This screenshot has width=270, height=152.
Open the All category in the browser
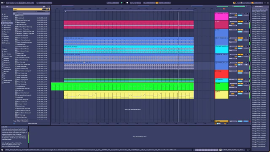coord(5,14)
